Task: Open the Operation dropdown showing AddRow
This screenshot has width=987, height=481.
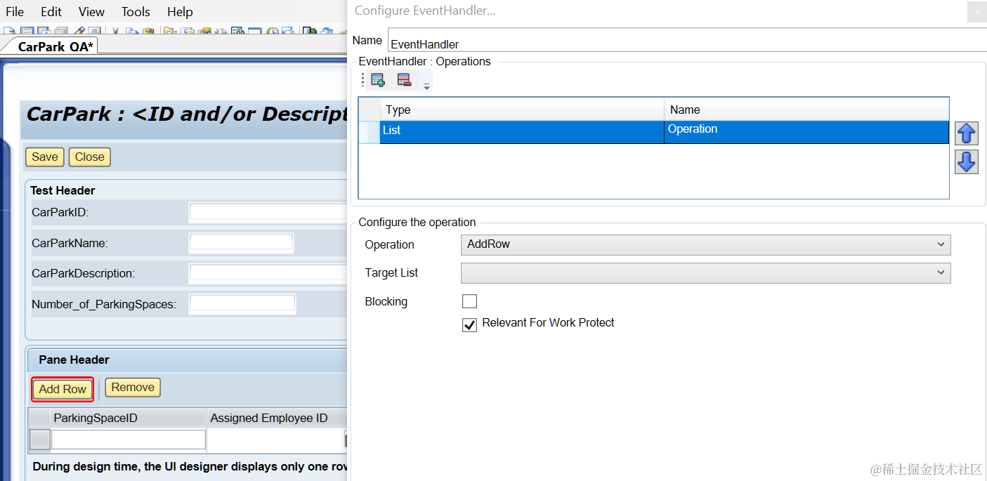Action: click(705, 244)
